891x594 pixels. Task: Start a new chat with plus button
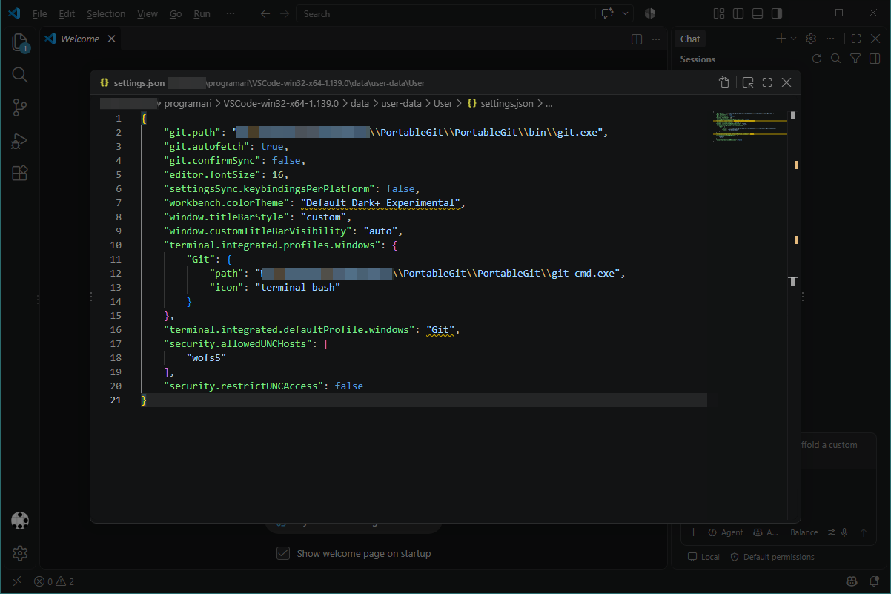[781, 39]
